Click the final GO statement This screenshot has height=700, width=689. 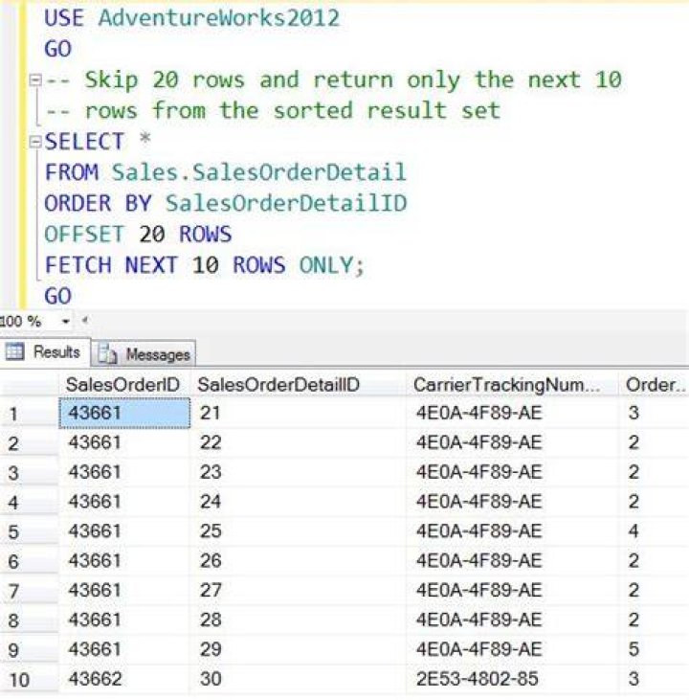click(58, 296)
